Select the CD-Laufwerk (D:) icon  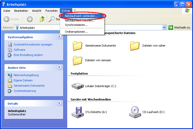click(135, 112)
